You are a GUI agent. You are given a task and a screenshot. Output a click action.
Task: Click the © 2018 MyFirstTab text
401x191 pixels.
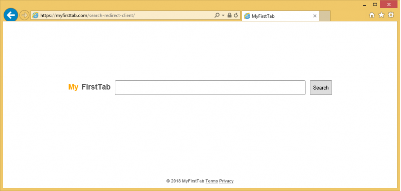[185, 181]
